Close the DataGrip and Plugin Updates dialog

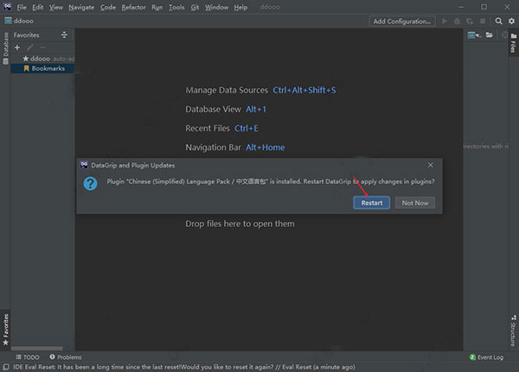click(430, 165)
